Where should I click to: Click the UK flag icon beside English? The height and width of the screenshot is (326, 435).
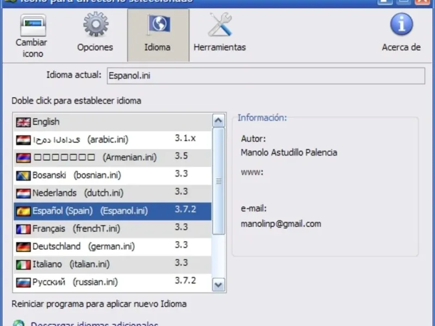tap(23, 122)
